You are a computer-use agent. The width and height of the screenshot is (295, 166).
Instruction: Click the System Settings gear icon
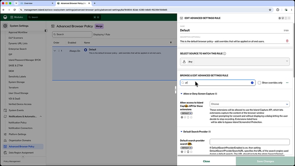pyautogui.click(x=5, y=26)
